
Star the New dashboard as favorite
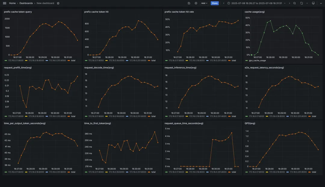coord(58,3)
